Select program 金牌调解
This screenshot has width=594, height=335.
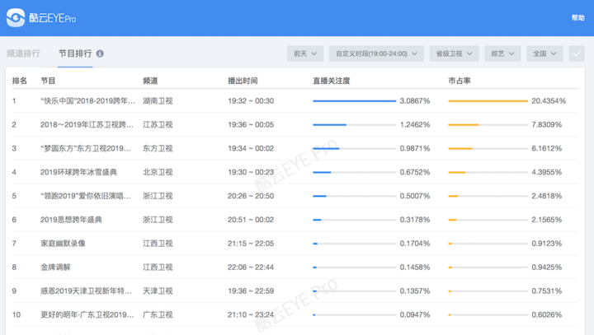[56, 268]
